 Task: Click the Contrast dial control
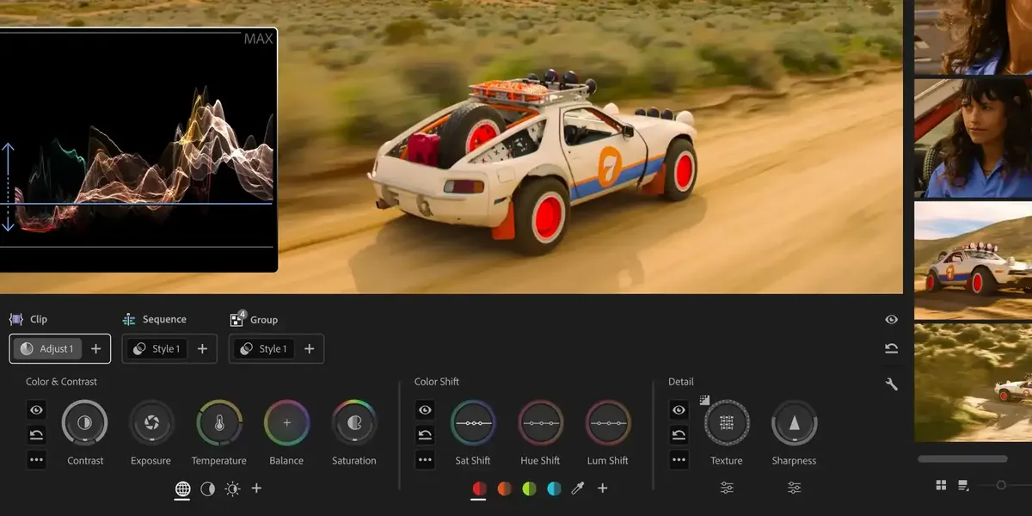coord(85,422)
